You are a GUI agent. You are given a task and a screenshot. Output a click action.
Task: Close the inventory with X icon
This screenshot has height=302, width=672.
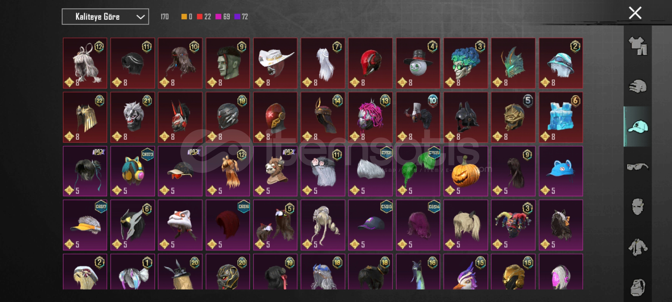(x=635, y=13)
